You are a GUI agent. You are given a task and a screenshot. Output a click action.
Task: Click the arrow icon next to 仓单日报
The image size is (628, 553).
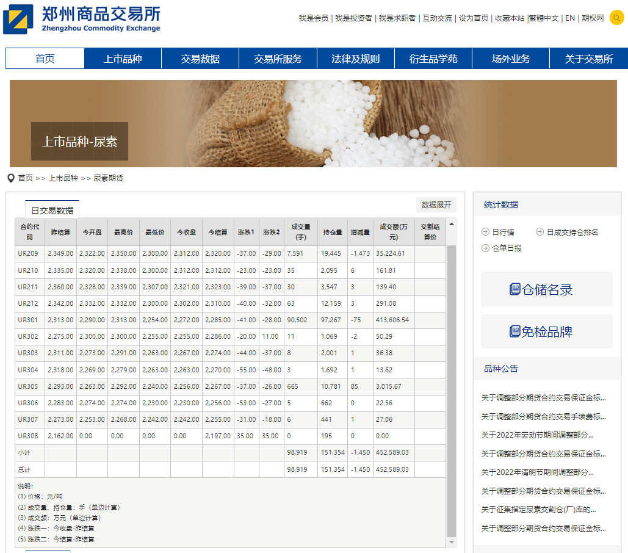pos(485,248)
